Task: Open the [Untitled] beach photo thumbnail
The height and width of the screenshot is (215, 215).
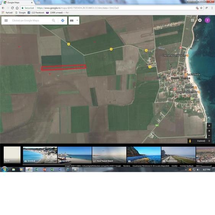Action: click(40, 155)
